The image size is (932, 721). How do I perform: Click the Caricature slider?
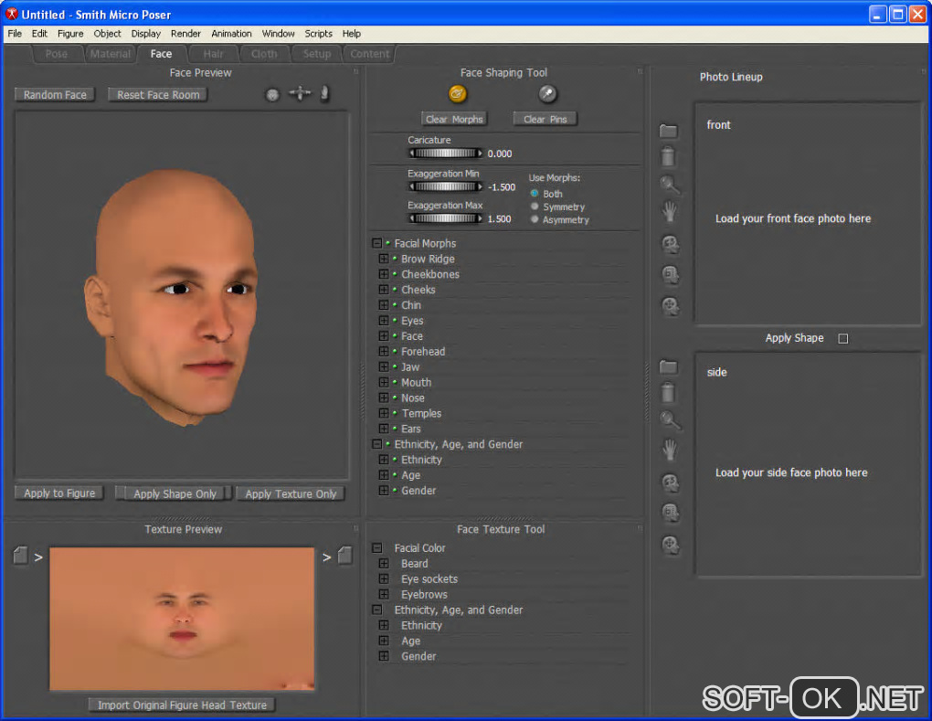(445, 154)
